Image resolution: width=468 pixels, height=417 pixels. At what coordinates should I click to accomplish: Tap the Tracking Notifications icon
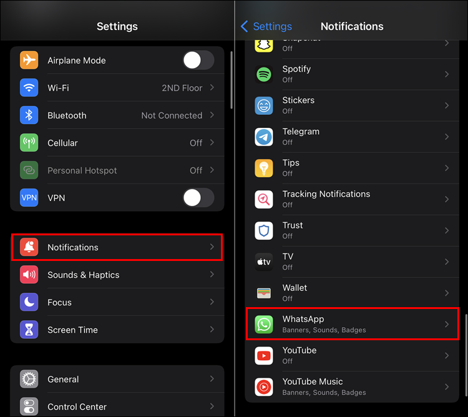pyautogui.click(x=264, y=199)
